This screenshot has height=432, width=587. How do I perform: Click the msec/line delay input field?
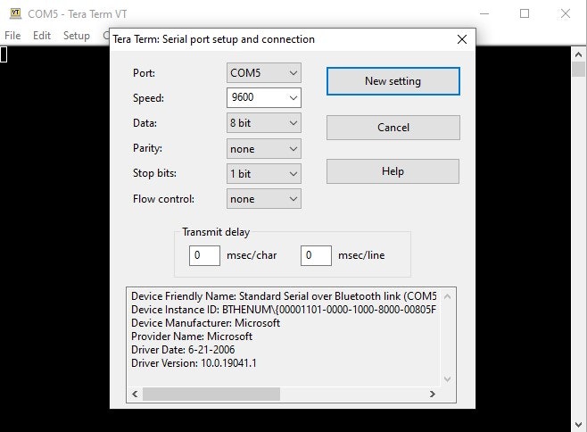pyautogui.click(x=316, y=255)
